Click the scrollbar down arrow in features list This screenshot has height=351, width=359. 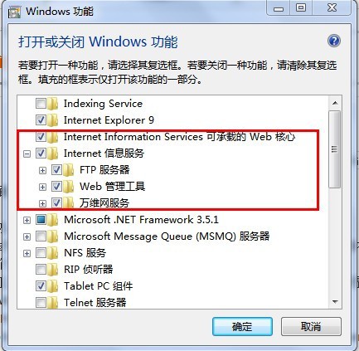coord(335,302)
